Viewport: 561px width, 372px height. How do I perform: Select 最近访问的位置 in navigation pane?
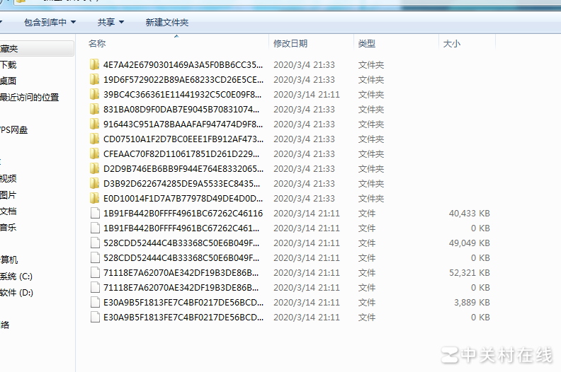point(29,98)
